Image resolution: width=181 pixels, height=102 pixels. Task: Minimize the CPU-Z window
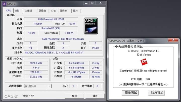(86, 3)
